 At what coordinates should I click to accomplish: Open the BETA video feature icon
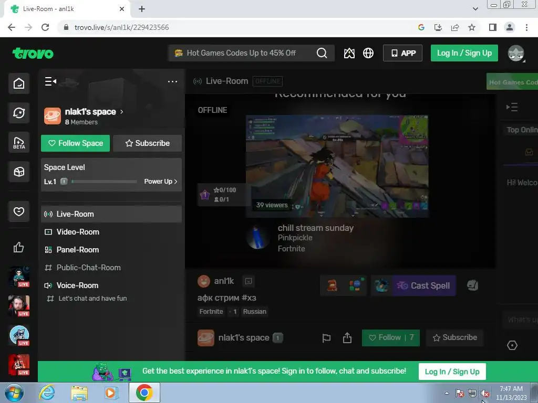click(x=19, y=142)
